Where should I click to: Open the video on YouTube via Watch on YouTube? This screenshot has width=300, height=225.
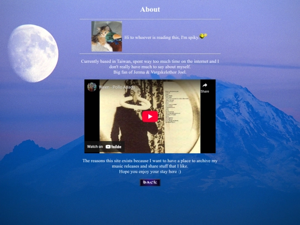tap(104, 147)
